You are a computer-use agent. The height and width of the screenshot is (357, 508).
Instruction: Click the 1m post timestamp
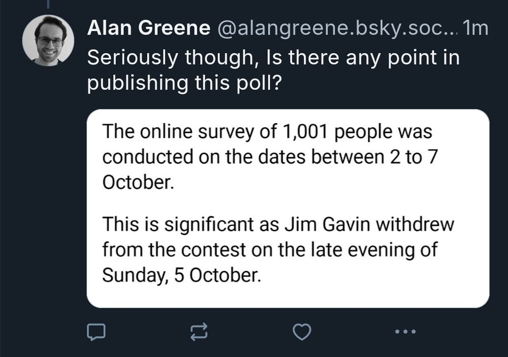pyautogui.click(x=475, y=29)
